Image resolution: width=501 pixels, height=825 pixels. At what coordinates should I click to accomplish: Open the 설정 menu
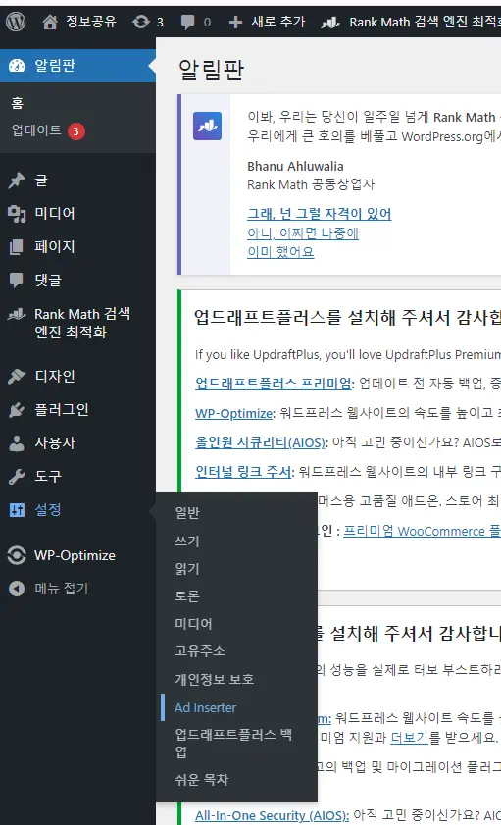click(x=48, y=509)
